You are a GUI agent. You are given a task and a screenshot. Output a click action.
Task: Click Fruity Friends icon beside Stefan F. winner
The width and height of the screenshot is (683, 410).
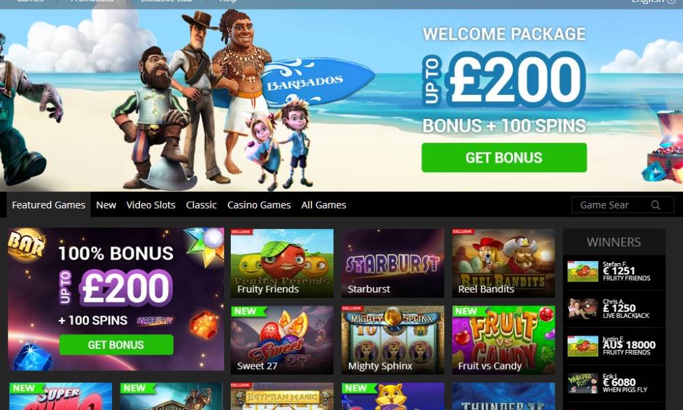tap(583, 271)
